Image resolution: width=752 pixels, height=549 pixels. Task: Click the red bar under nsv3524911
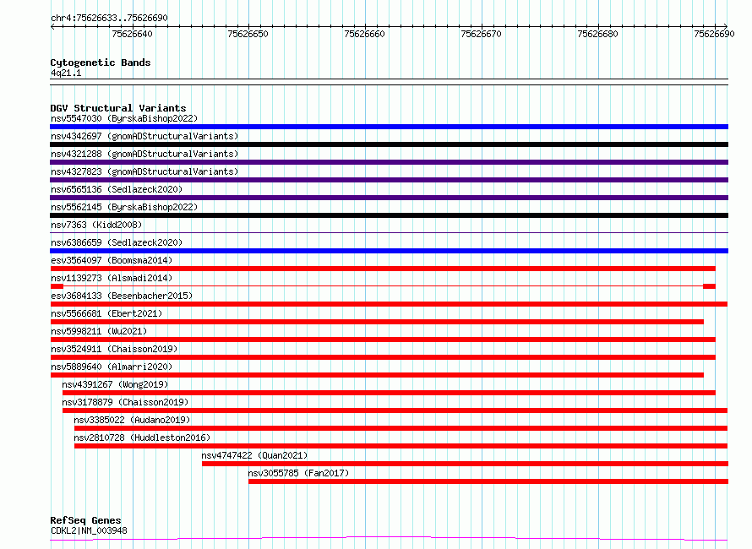[x=383, y=357]
